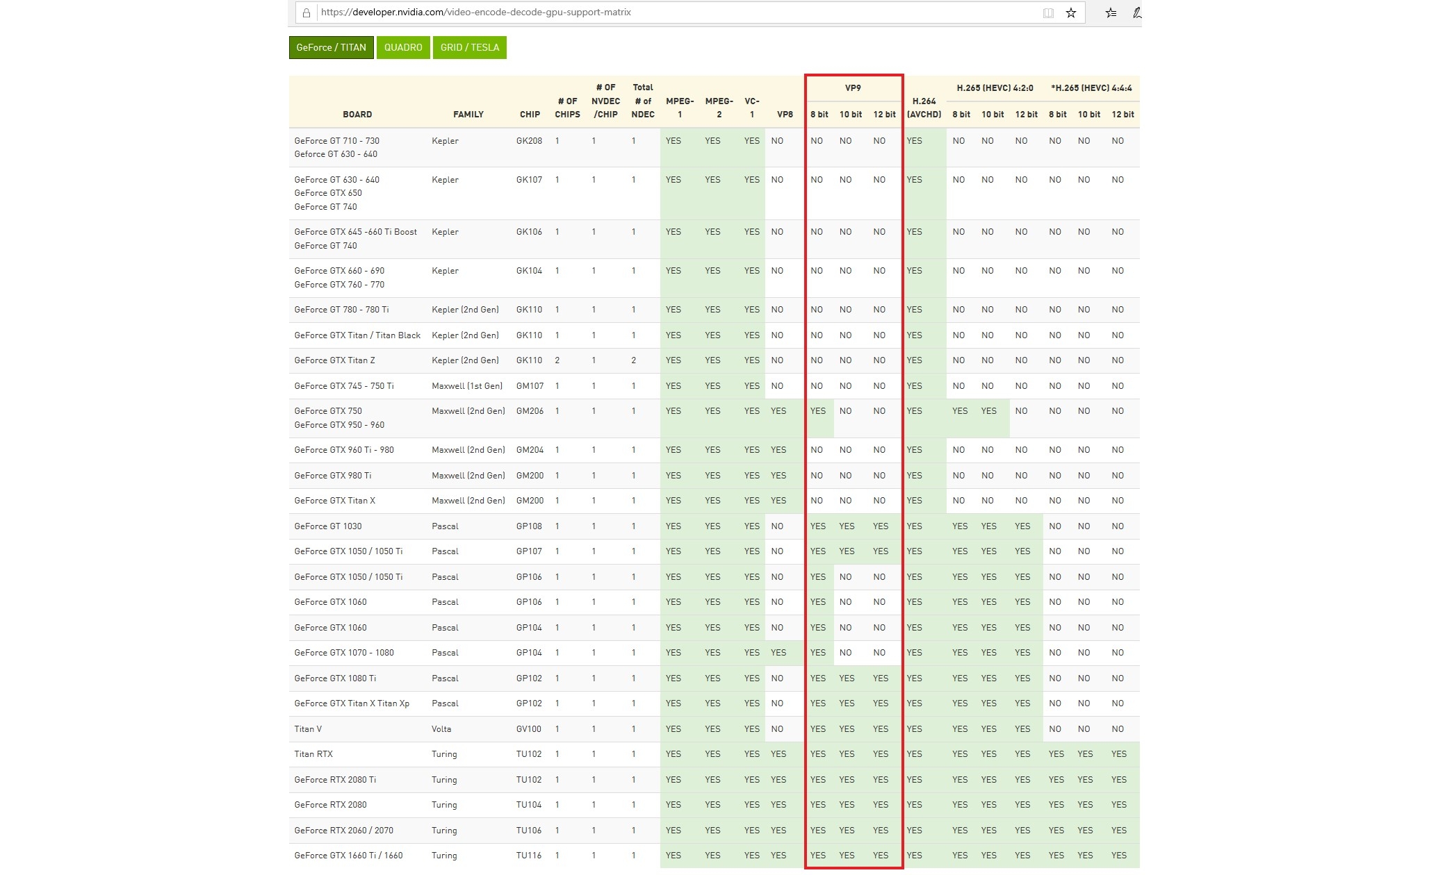Select the GeForce GTX 645 -660 Ti Boost row
Screen dimensions: 1429x875
tap(714, 239)
